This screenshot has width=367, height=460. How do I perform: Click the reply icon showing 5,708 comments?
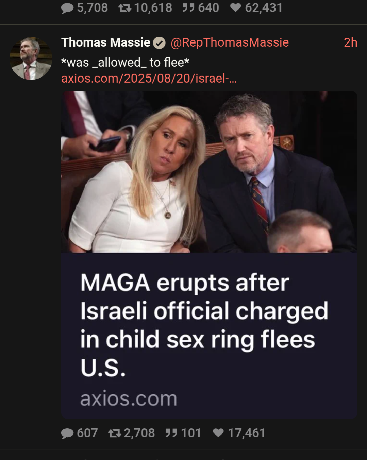pyautogui.click(x=67, y=8)
